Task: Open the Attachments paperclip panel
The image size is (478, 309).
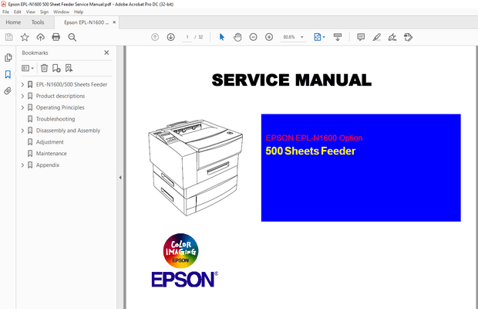Action: click(8, 90)
